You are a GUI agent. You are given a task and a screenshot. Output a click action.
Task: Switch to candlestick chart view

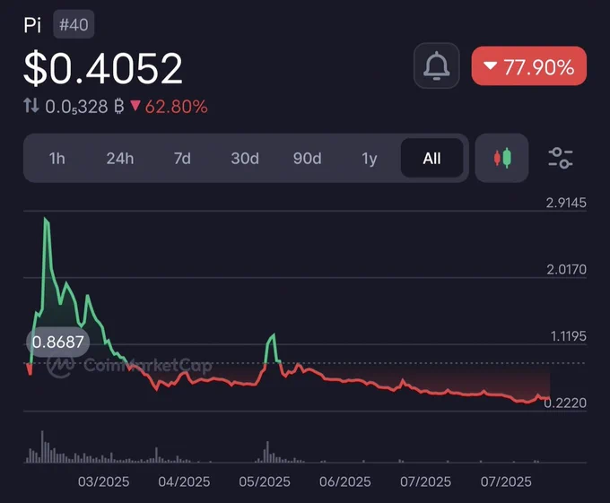tap(501, 158)
